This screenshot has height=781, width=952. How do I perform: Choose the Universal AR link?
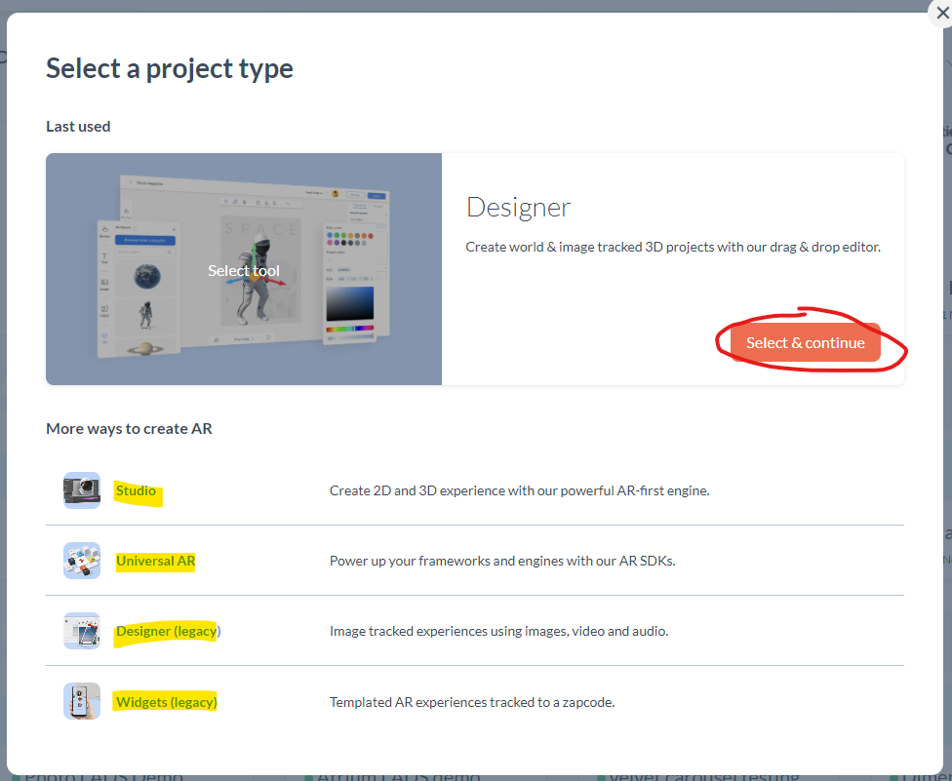[155, 561]
